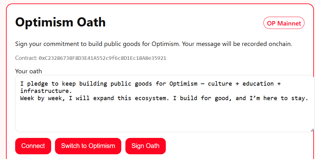The width and height of the screenshot is (319, 159).
Task: Click the "Contract:" label text
Action: pos(26,58)
